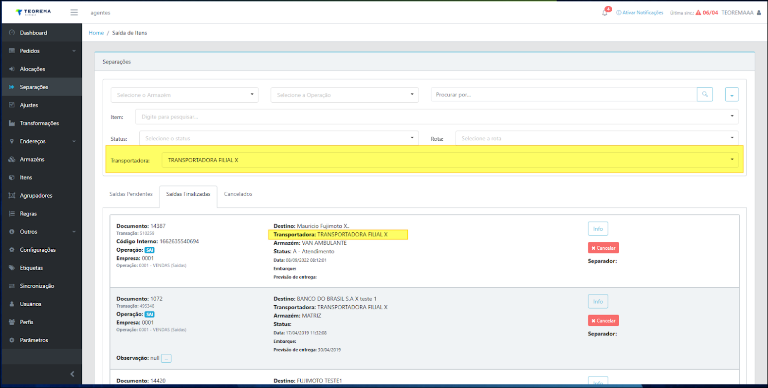This screenshot has height=388, width=768.
Task: Click Info button for document 14387
Action: click(598, 229)
